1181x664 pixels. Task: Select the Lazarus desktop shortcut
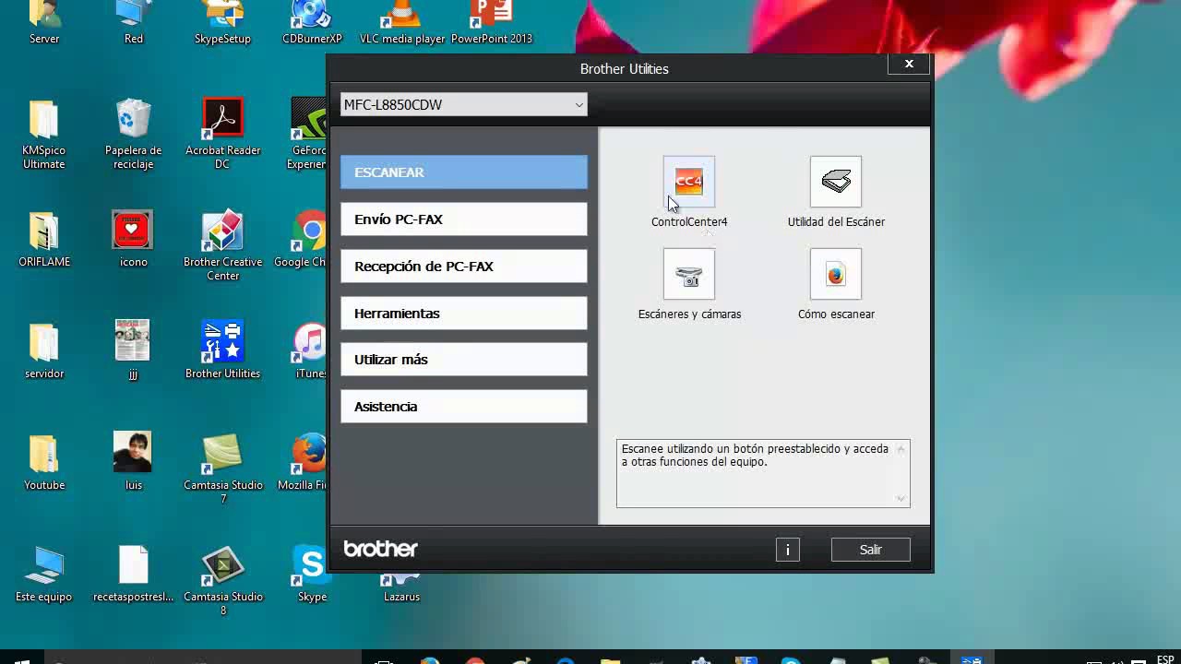[401, 587]
